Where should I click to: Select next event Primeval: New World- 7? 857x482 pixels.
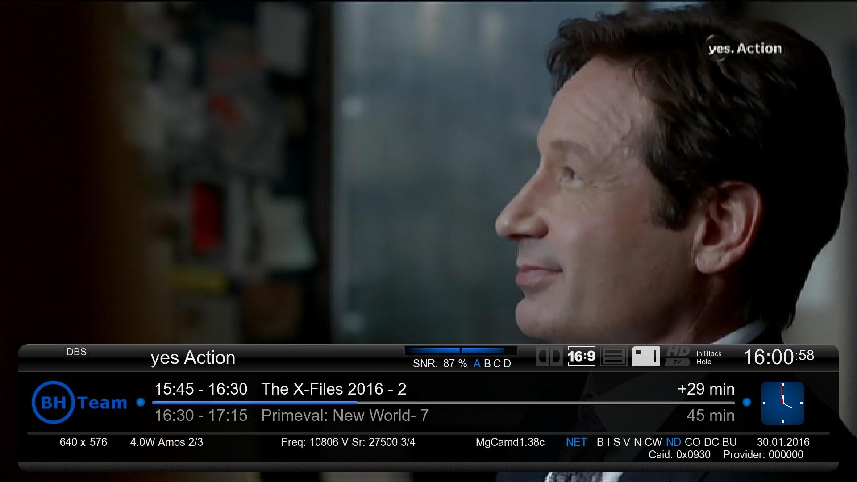pos(345,416)
